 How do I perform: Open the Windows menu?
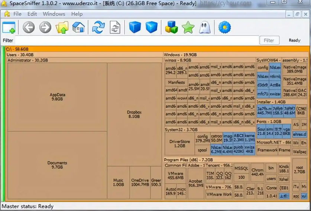click(54, 14)
